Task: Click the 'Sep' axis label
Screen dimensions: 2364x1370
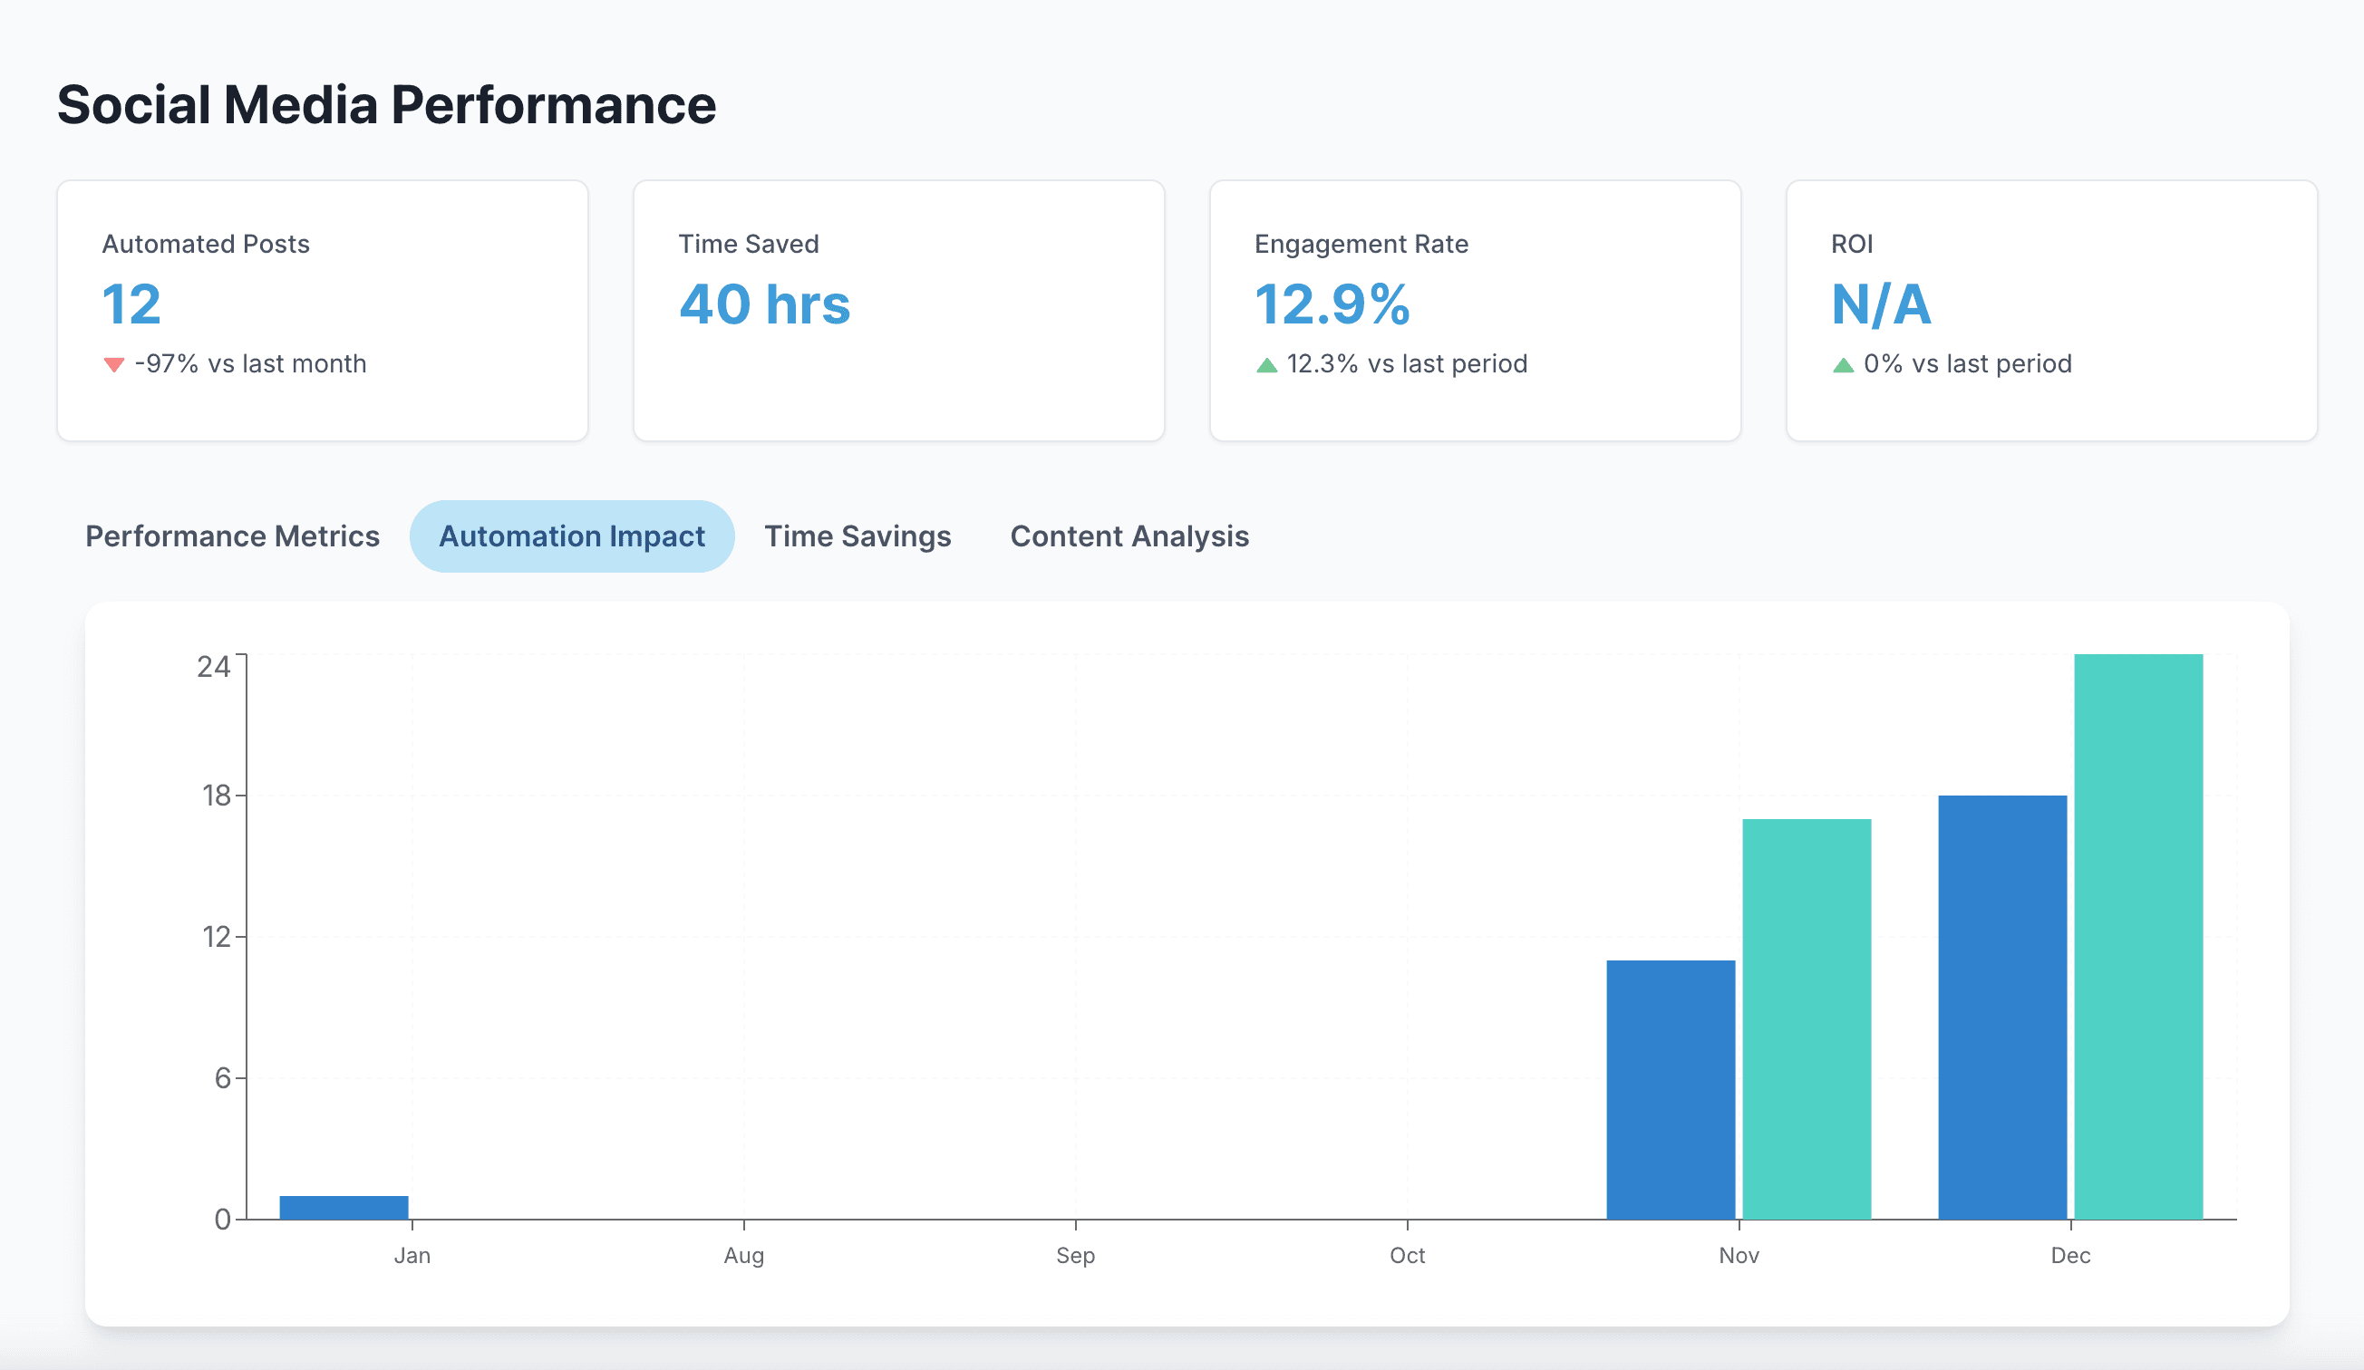Action: click(1075, 1256)
